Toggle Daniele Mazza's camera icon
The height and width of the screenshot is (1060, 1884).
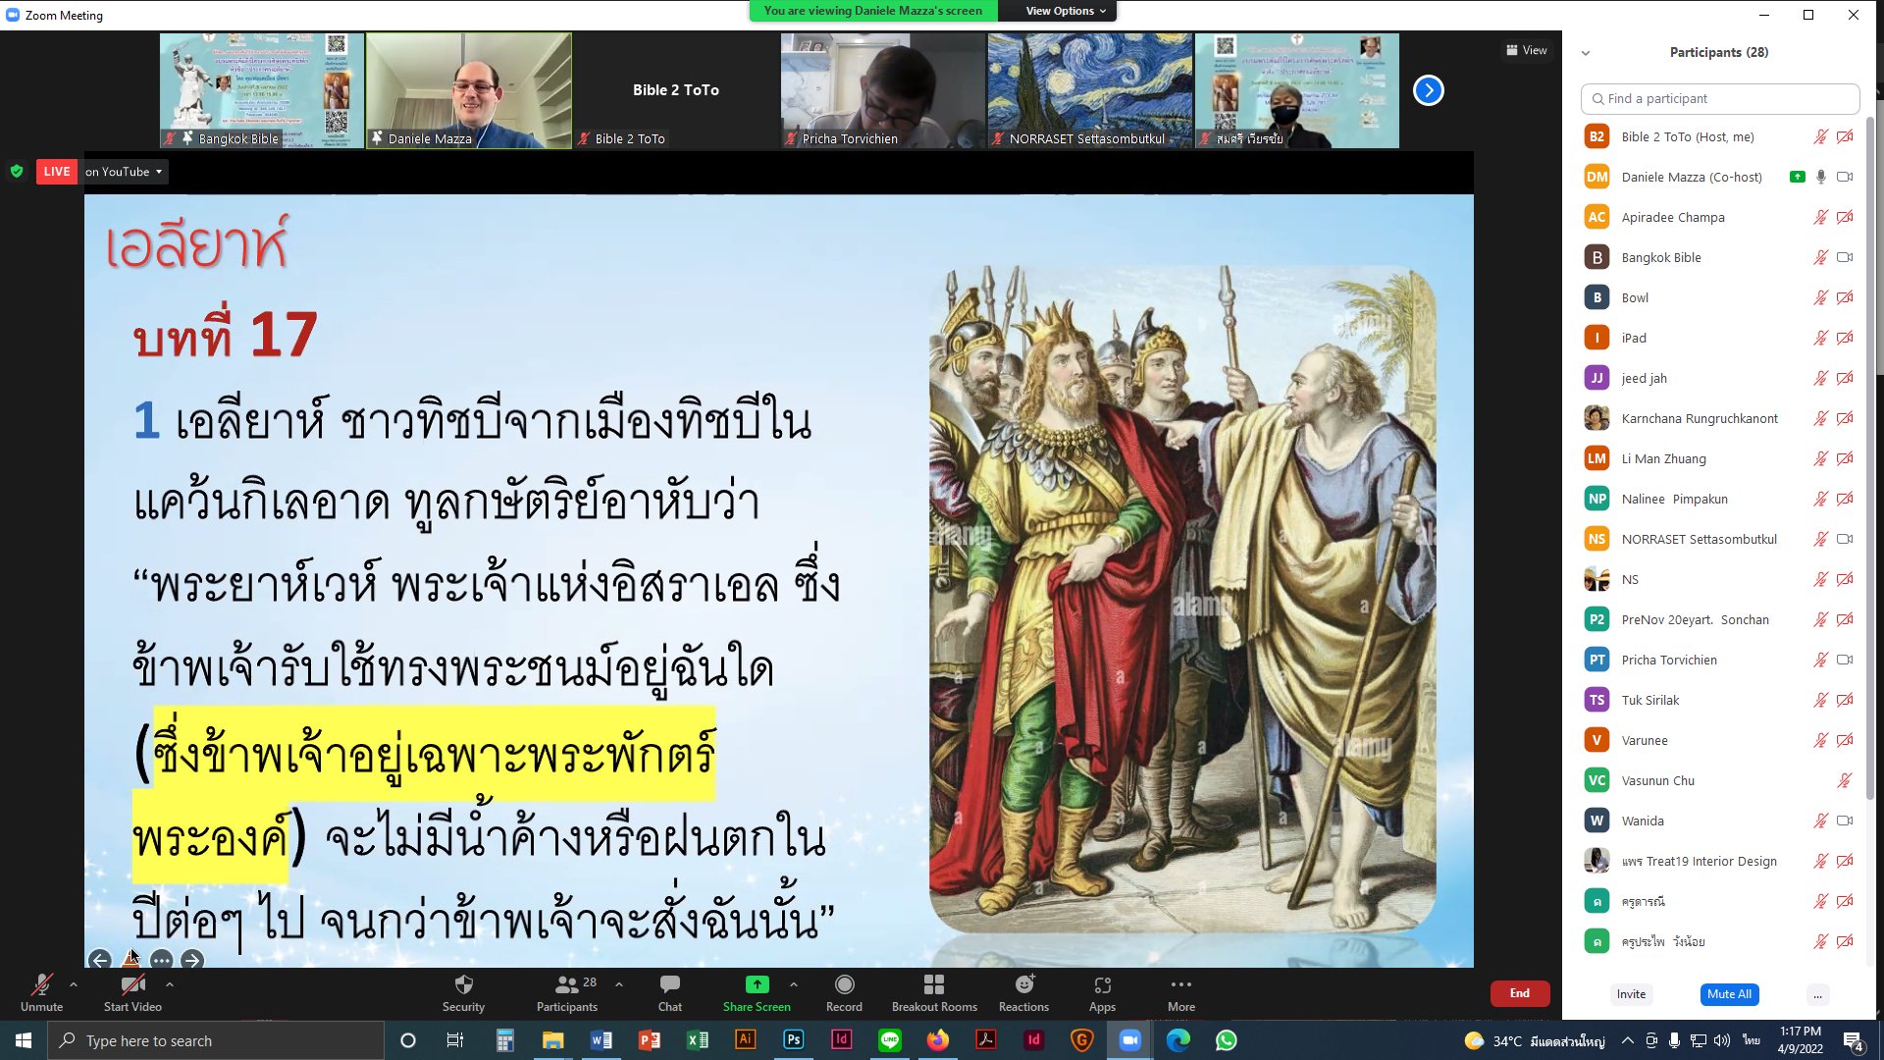point(1845,177)
